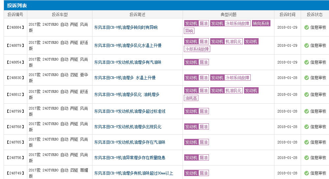Click 典型问题 column header
The width and height of the screenshot is (329, 179).
[228, 14]
